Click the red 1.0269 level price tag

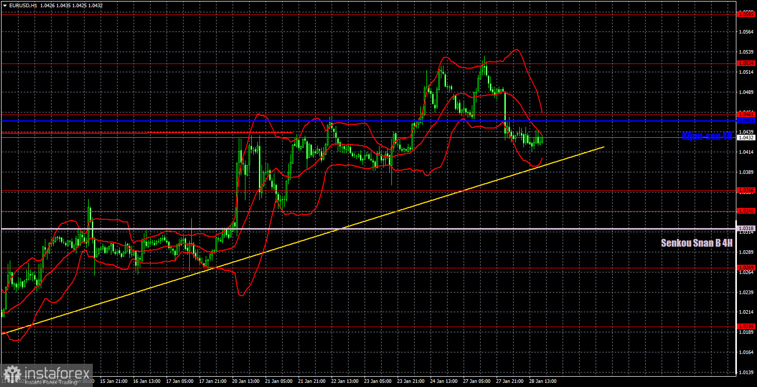pyautogui.click(x=746, y=267)
